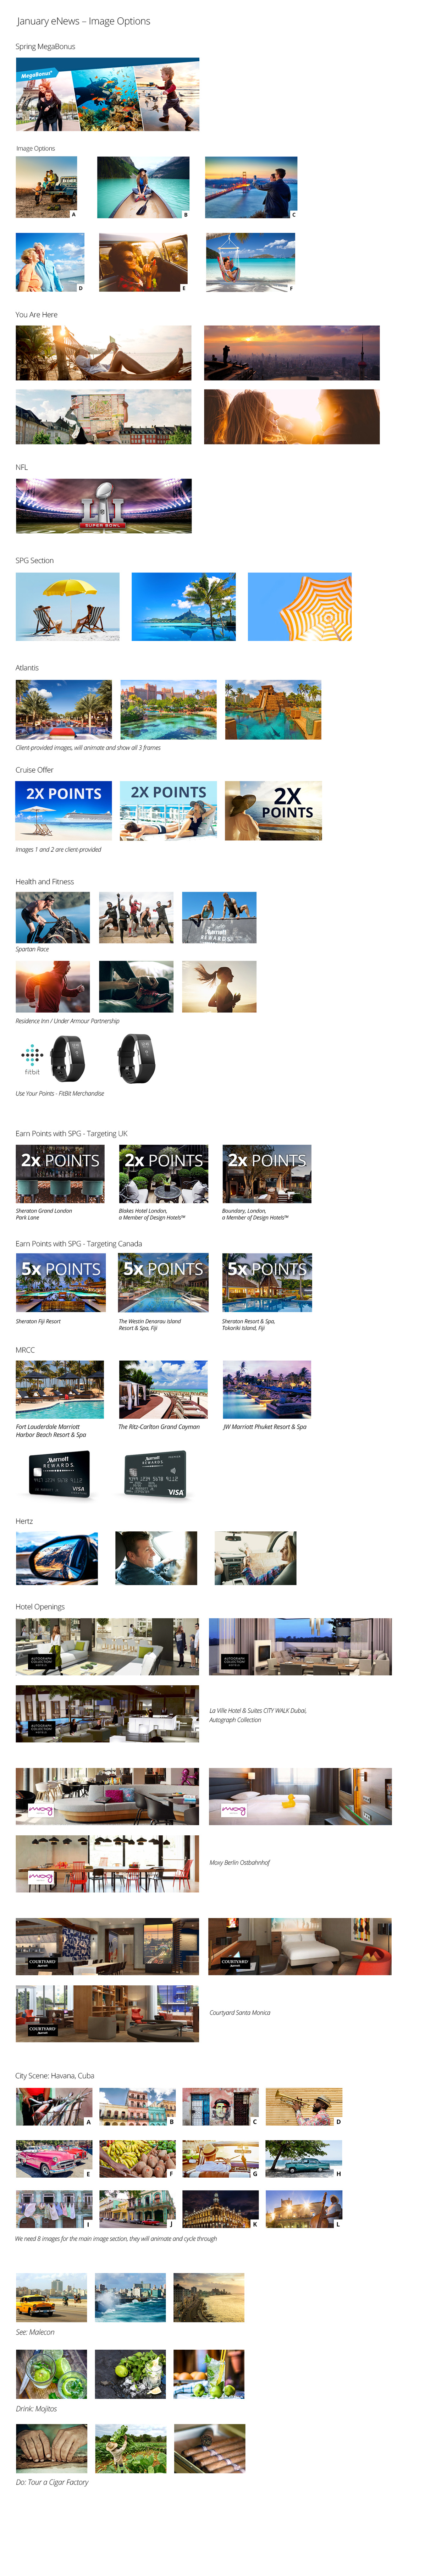The height and width of the screenshot is (2576, 447).
Task: Select image option A with jeep
Action: 46,187
